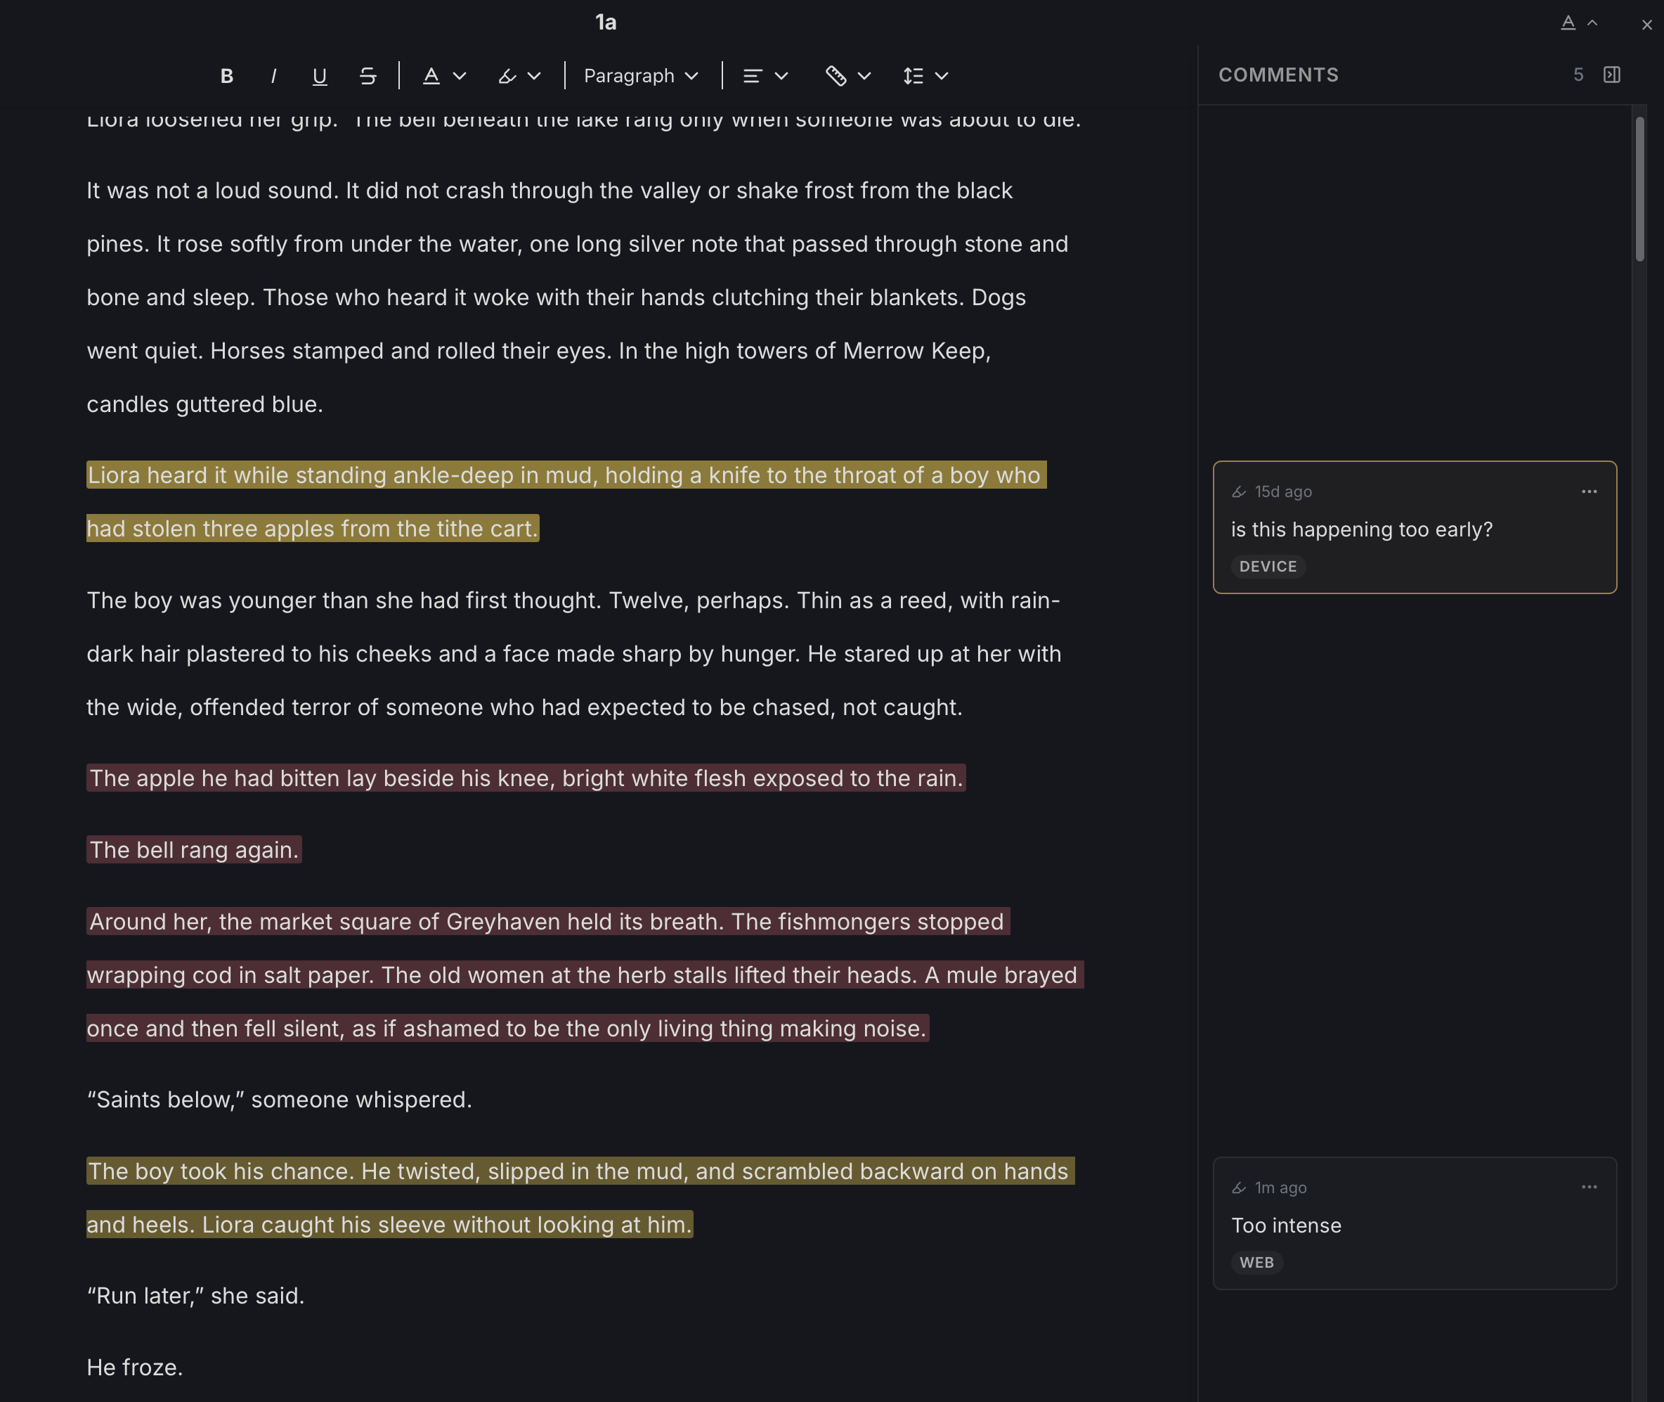
Task: Toggle italic formatting
Action: [273, 75]
